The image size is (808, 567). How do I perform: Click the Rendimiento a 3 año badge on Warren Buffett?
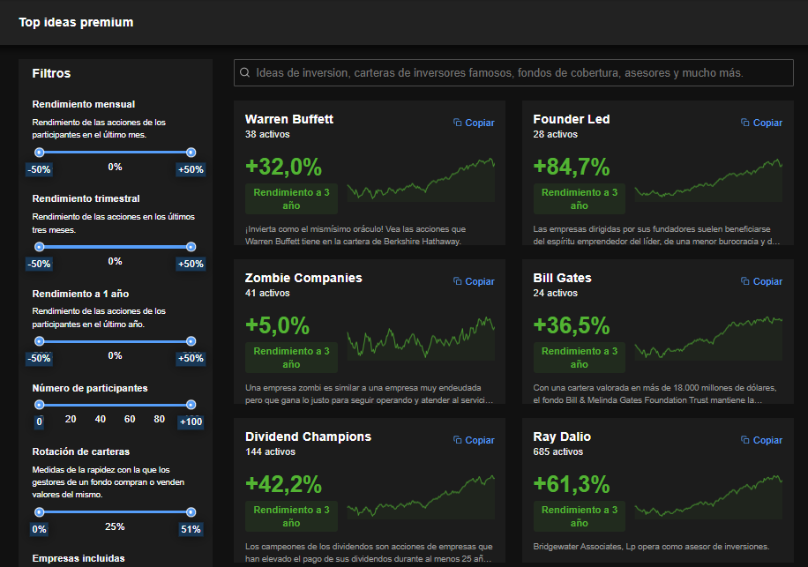pyautogui.click(x=291, y=198)
